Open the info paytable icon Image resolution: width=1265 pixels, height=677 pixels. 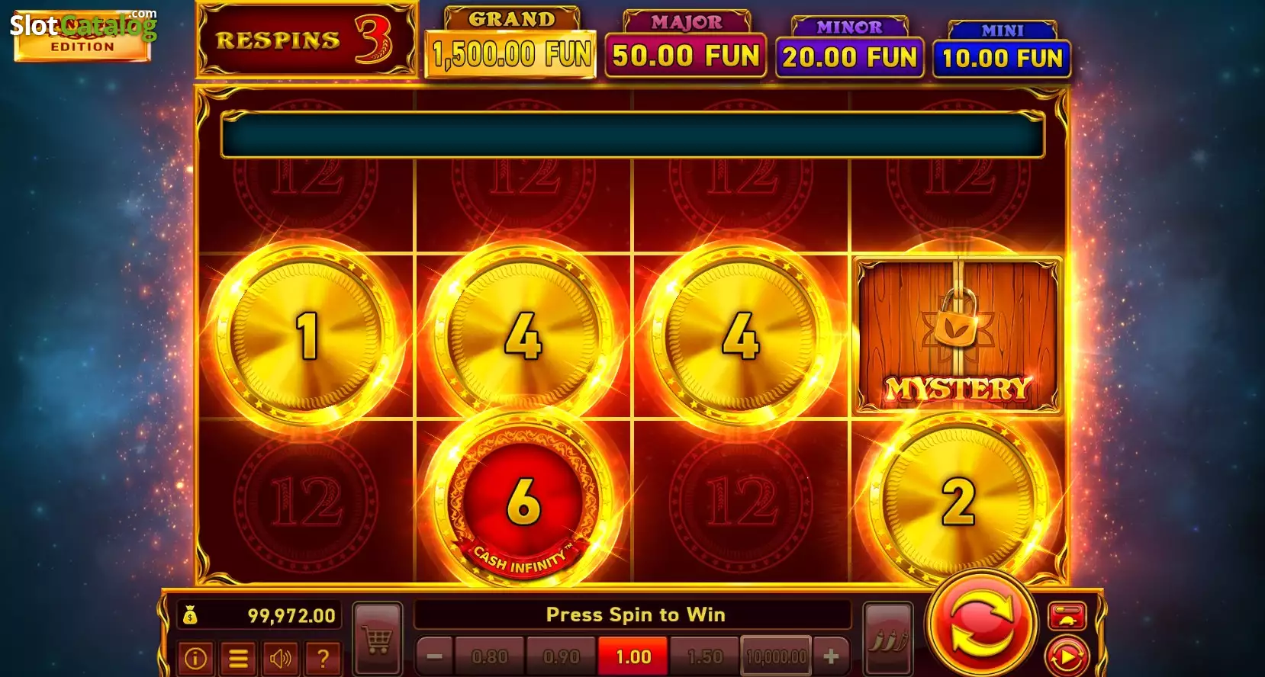[x=195, y=657]
